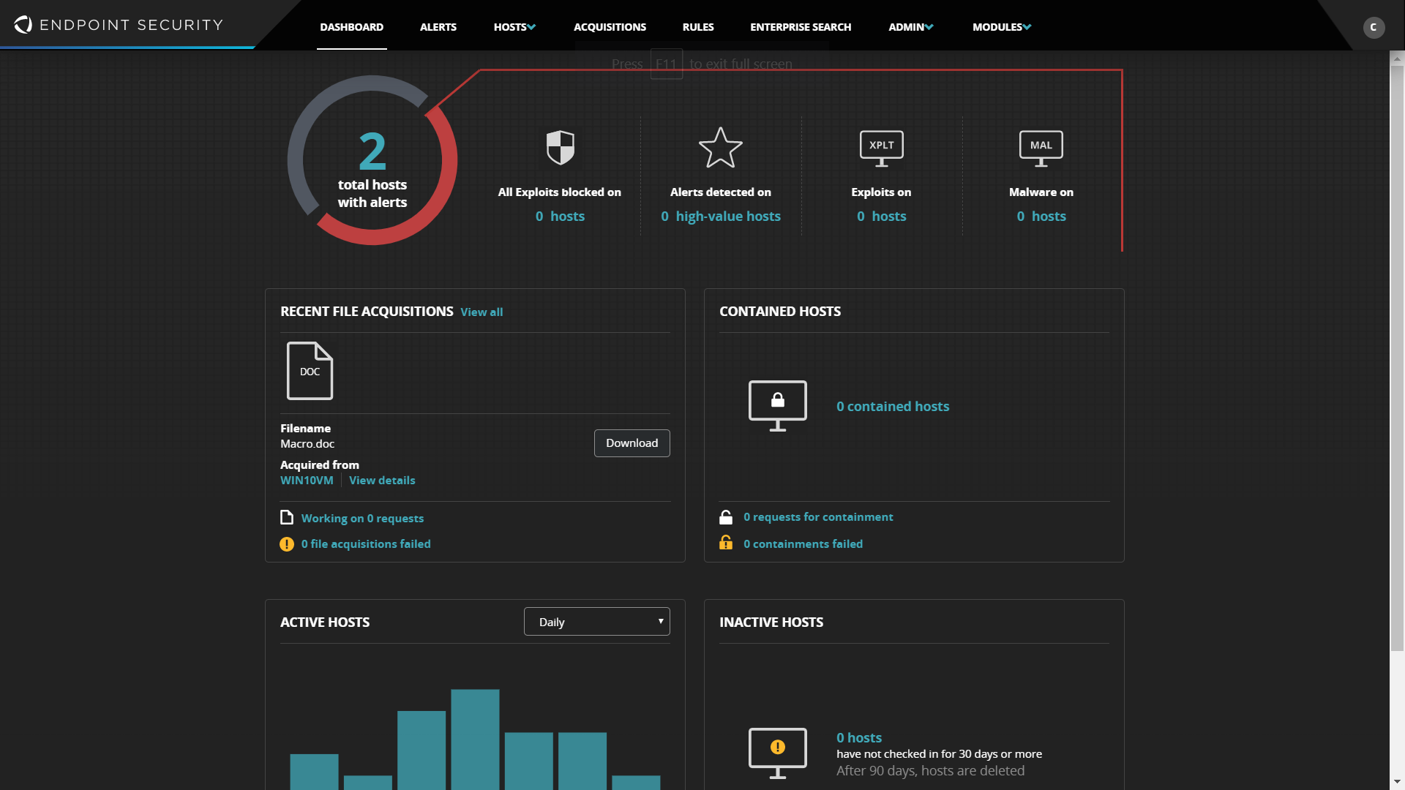Open the user avatar menu labeled C
This screenshot has height=790, width=1405.
tap(1374, 28)
